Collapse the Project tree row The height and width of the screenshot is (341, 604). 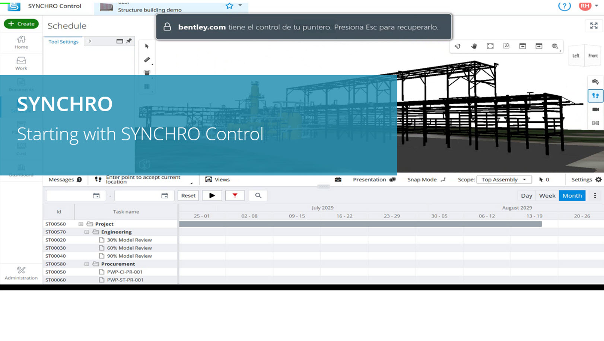pos(81,224)
